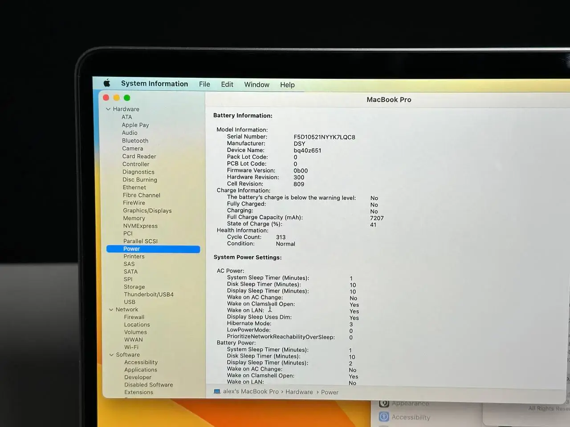
Task: Select Disabled Software in the sidebar
Action: tap(149, 385)
